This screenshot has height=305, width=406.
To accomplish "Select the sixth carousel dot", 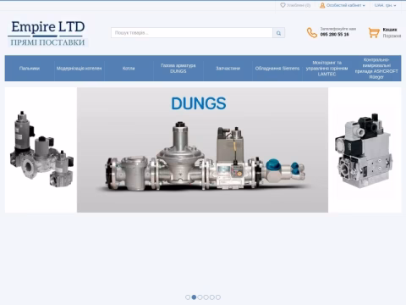I will pos(218,297).
